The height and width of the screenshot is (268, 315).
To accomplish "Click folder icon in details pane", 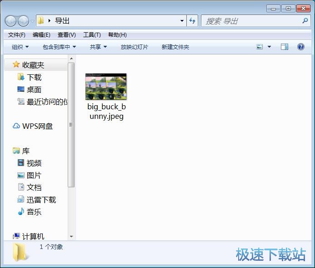I will (x=20, y=252).
